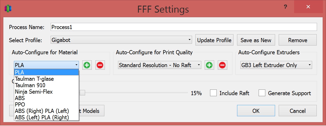Remove the selected material preset (red minus)
The width and height of the screenshot is (326, 126).
pos(100,65)
